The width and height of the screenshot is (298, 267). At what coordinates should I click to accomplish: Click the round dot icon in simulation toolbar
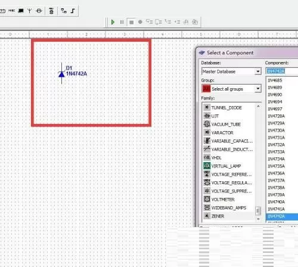click(140, 22)
